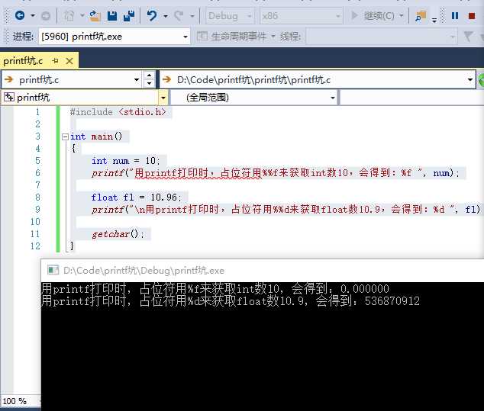Pause debugging with the Break All icon
This screenshot has height=411, width=484.
click(455, 16)
